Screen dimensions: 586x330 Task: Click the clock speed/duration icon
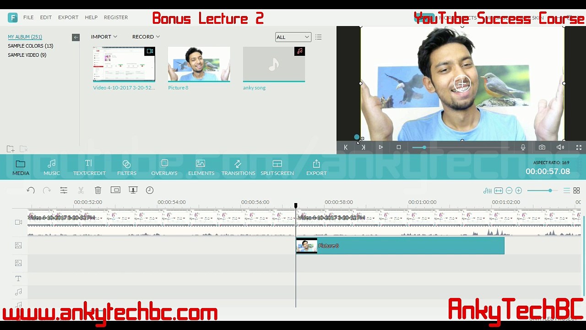(x=150, y=190)
